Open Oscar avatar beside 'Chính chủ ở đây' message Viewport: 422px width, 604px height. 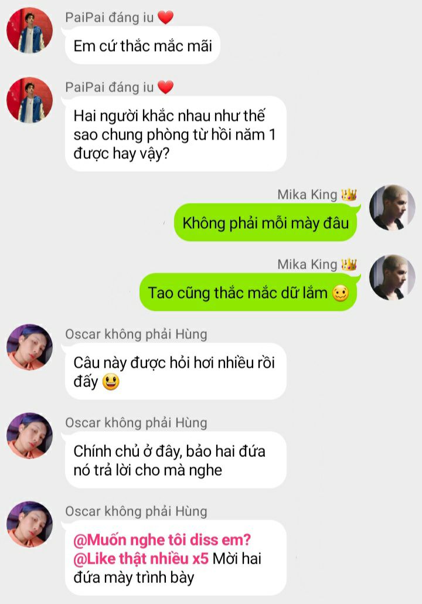coord(30,436)
